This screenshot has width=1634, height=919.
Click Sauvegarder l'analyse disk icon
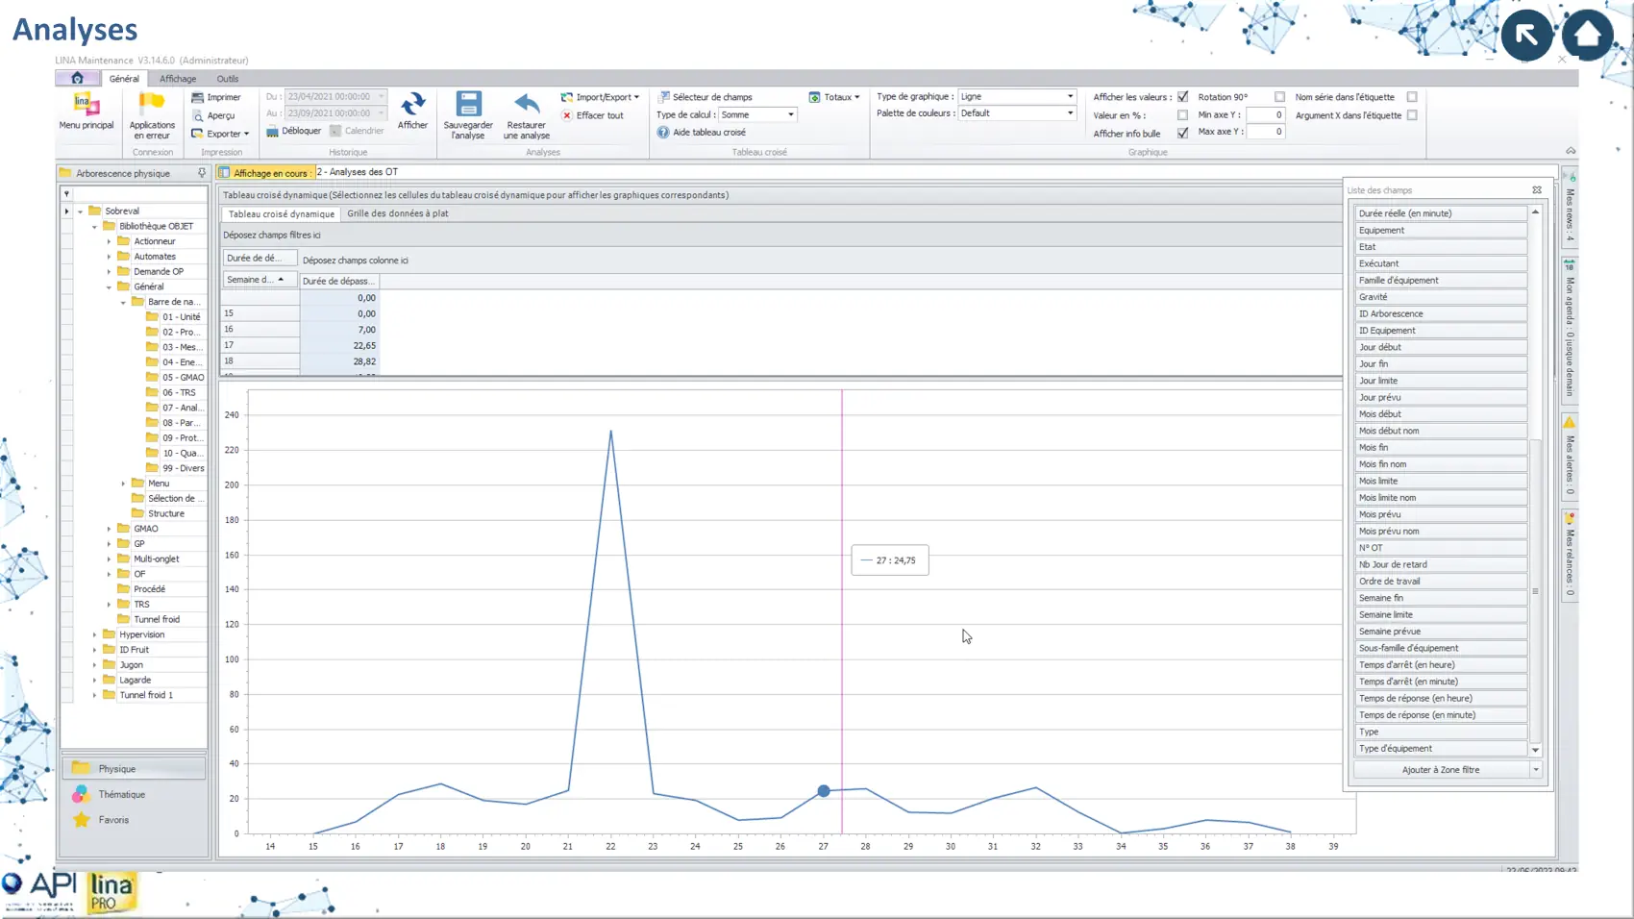coord(468,104)
